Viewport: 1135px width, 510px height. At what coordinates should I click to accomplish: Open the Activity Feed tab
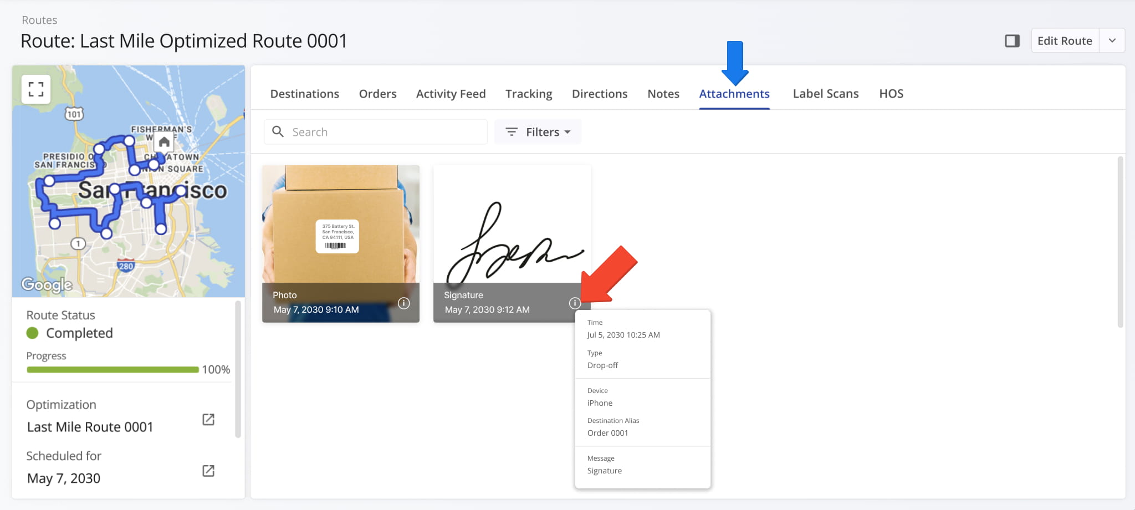[x=451, y=94]
